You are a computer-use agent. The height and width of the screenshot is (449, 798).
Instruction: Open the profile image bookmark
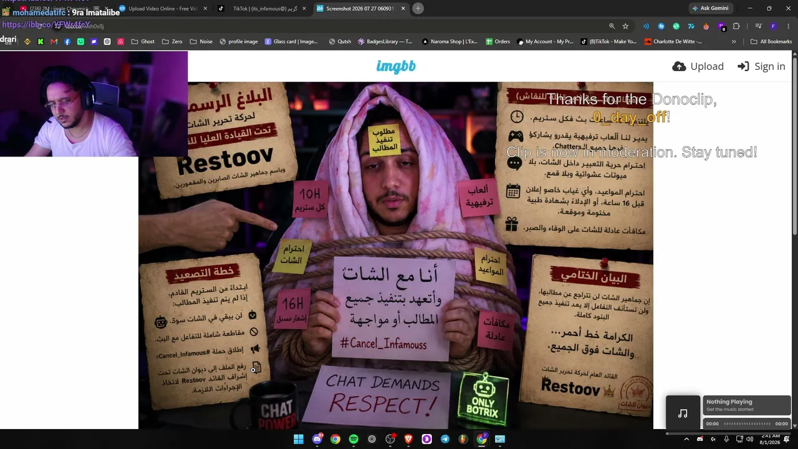(x=238, y=42)
